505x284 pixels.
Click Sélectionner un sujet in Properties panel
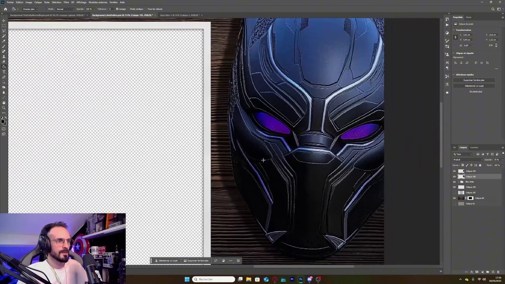pyautogui.click(x=474, y=86)
